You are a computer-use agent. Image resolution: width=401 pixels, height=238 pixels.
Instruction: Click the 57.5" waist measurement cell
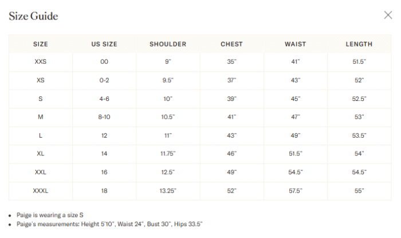[x=296, y=190]
